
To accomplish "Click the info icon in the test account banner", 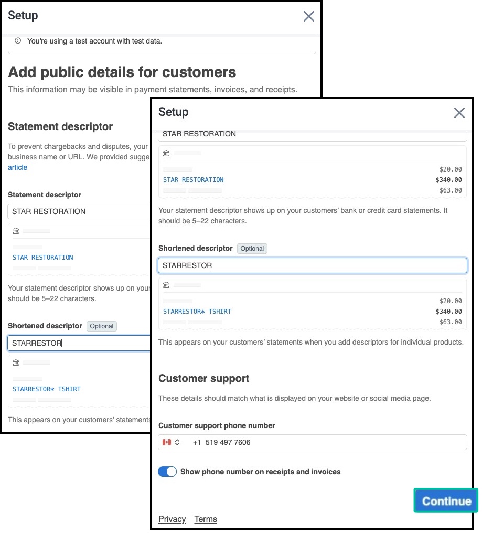I will click(18, 41).
